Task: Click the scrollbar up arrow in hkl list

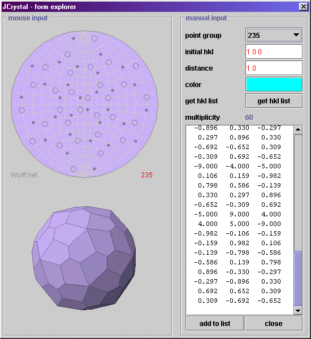Action: 298,130
